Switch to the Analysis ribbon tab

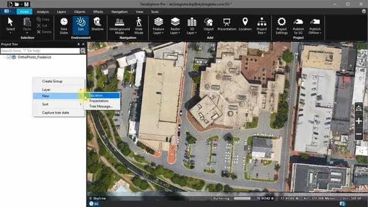pyautogui.click(x=43, y=11)
